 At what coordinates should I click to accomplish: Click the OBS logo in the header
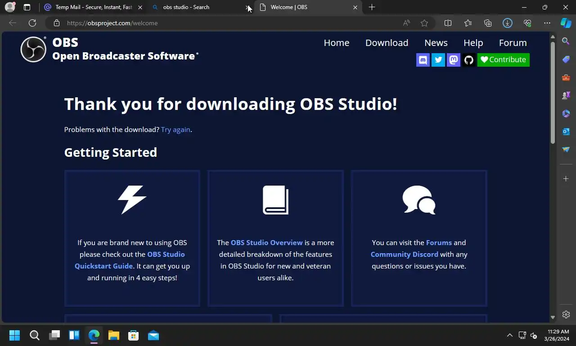[33, 49]
